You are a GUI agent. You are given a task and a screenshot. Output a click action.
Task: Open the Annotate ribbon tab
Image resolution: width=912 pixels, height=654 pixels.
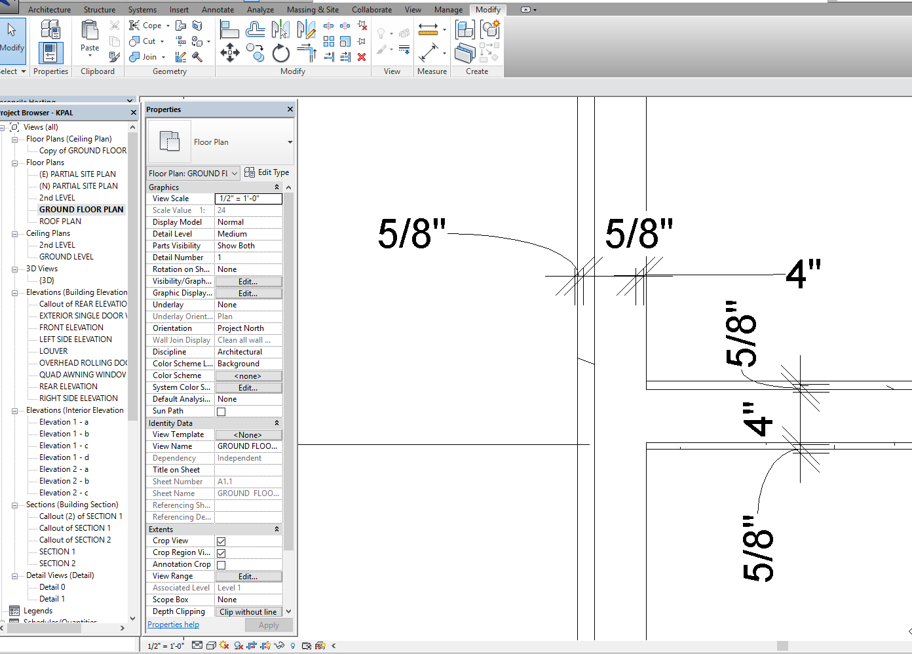point(218,10)
